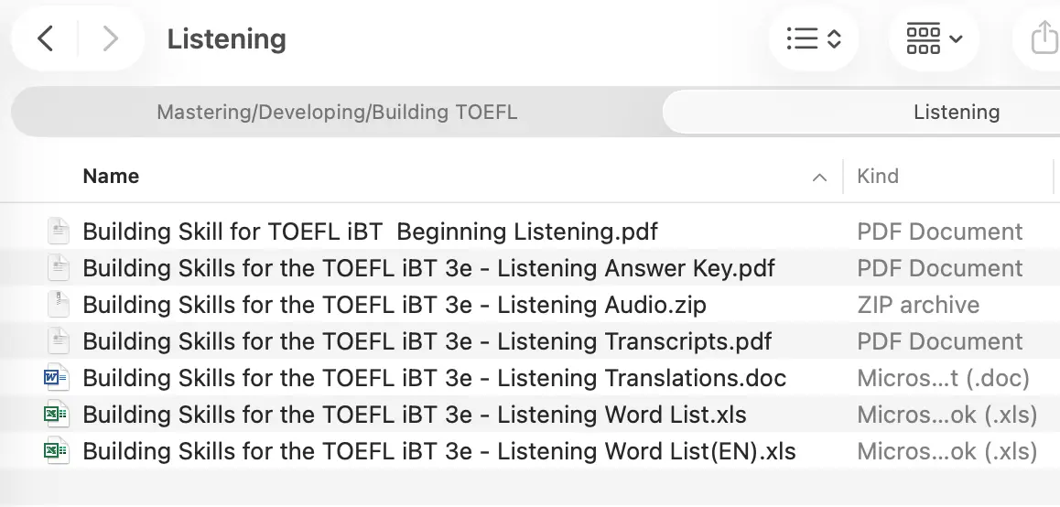
Task: Click the back navigation arrow
Action: coord(46,38)
